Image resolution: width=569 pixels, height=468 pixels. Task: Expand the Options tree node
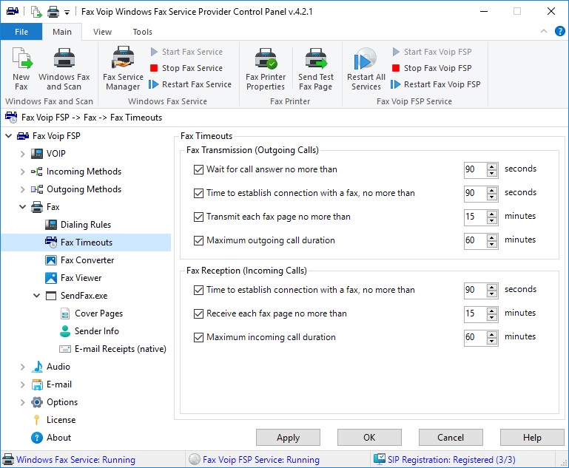click(x=22, y=403)
